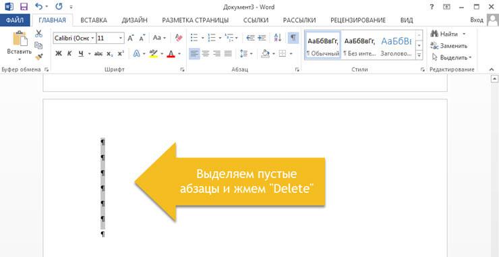Image resolution: width=499 pixels, height=257 pixels.
Task: Open the РАЗМЕТКА СТРАНИЦЫ tab
Action: point(195,20)
